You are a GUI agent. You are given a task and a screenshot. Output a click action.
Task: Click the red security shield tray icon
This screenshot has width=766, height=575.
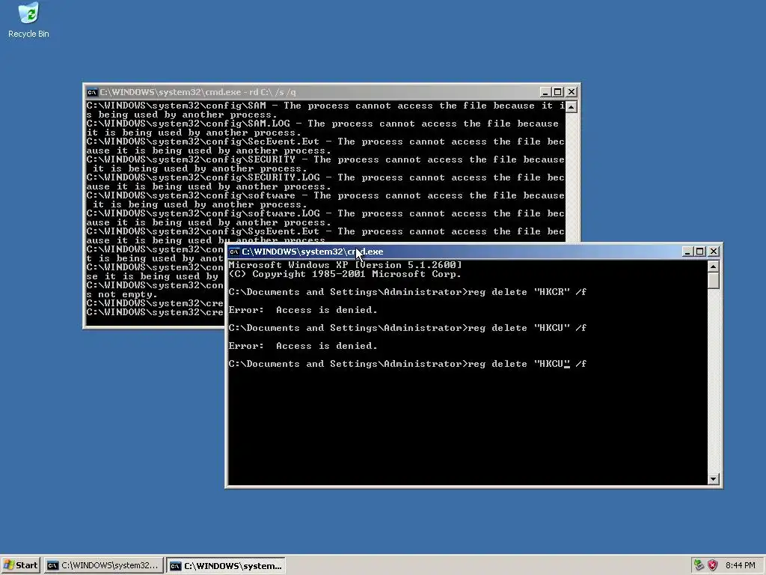click(x=713, y=565)
